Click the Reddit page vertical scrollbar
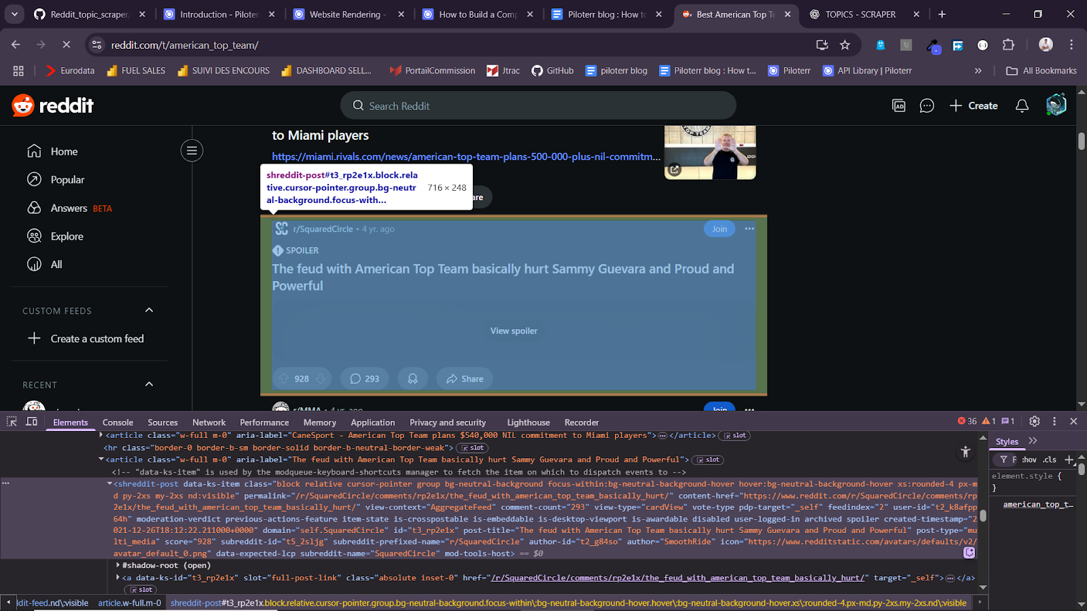Viewport: 1087px width, 611px height. 1081,141
